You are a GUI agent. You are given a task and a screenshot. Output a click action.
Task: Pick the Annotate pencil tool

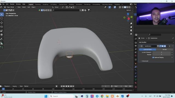2,39
